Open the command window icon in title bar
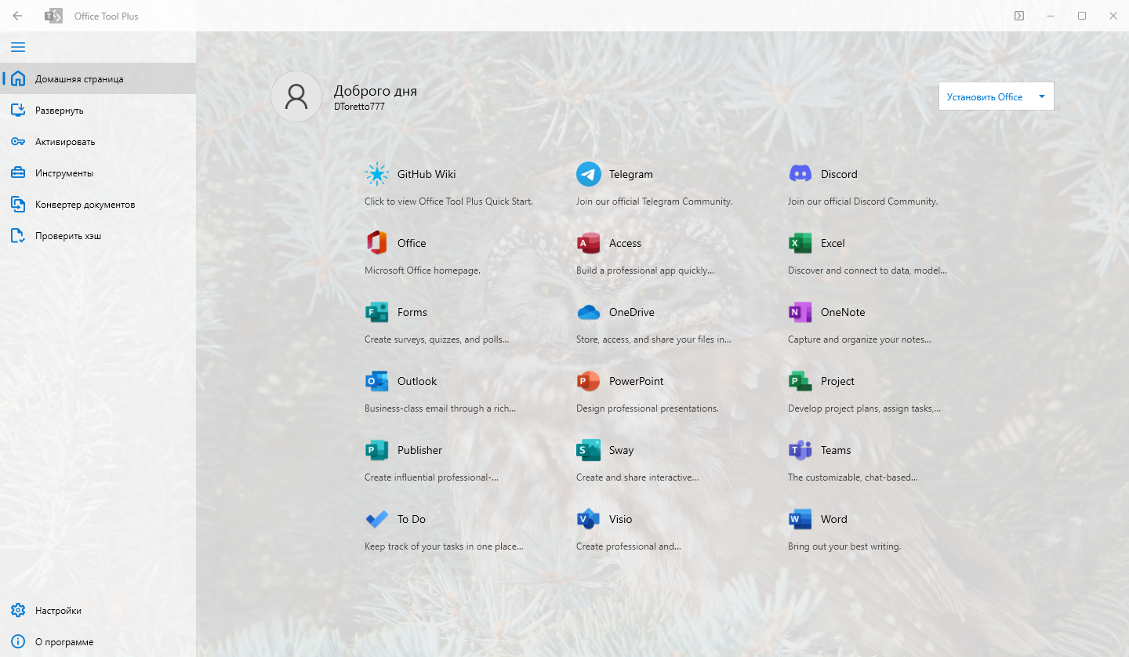Viewport: 1129px width, 657px height. point(1019,16)
